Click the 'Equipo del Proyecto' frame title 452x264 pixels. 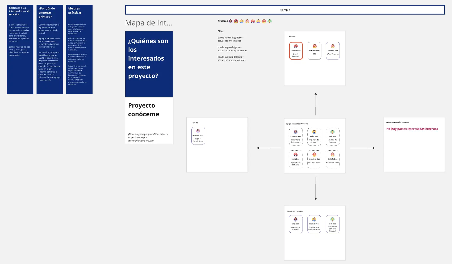[x=295, y=211]
